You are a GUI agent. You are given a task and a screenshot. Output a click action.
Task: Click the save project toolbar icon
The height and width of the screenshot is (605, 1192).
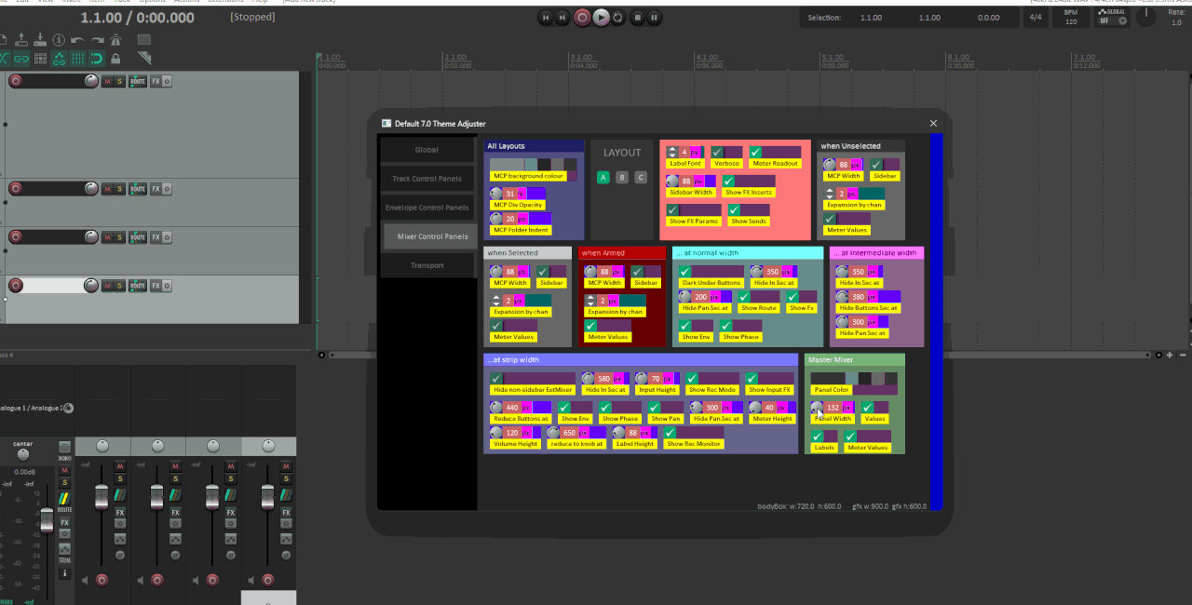pyautogui.click(x=40, y=40)
